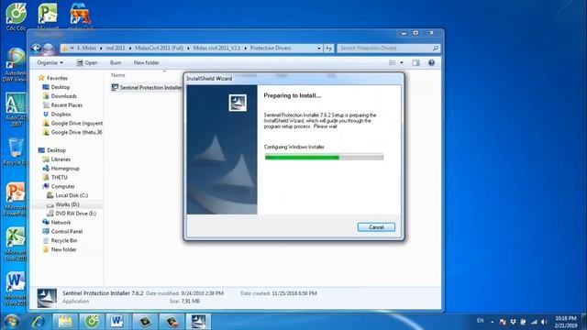Open Microsoft Word taskbar icon
The image size is (587, 330).
click(x=116, y=322)
